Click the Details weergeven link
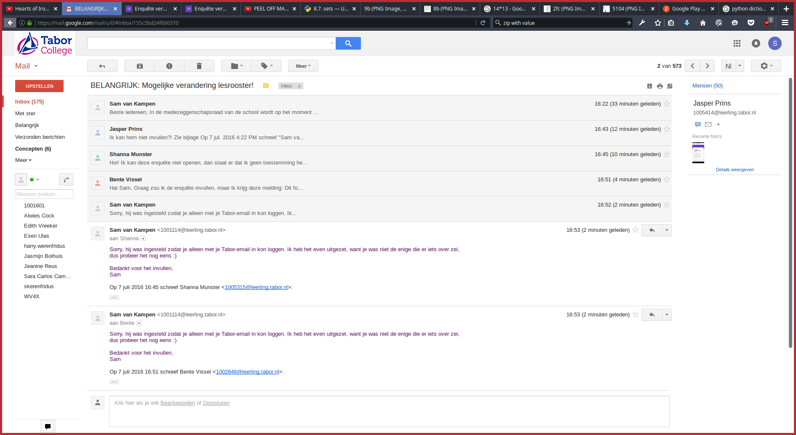796x435 pixels. click(x=735, y=170)
